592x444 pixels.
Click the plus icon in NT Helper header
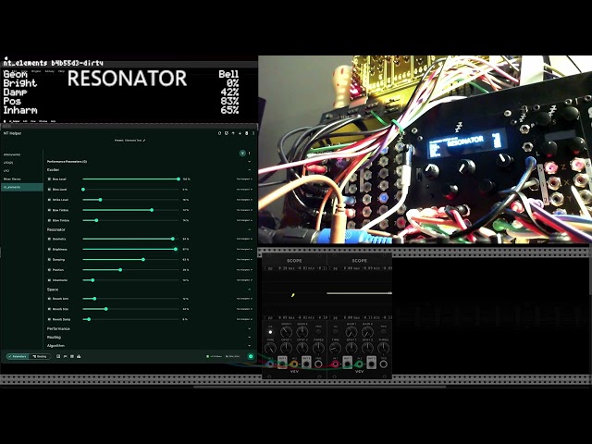tap(240, 133)
